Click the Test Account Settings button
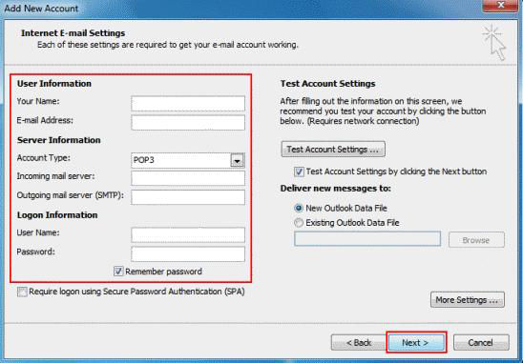Viewport: 523px width, 363px height. click(333, 150)
